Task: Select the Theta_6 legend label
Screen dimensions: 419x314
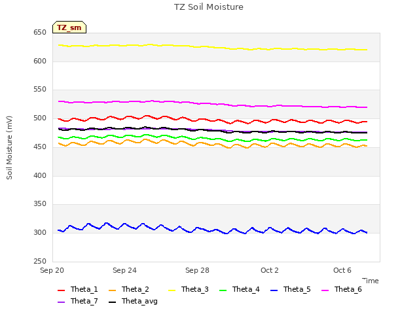Action: coord(348,289)
